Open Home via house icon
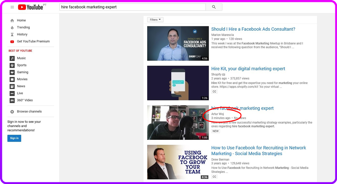337x184 pixels. tap(12, 21)
